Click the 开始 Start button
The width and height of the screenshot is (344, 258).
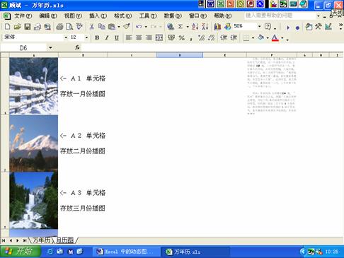point(21,252)
